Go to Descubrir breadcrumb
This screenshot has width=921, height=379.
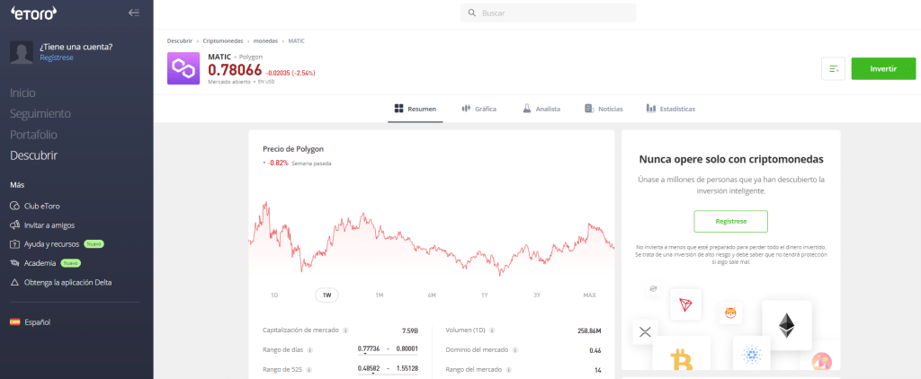click(x=179, y=41)
